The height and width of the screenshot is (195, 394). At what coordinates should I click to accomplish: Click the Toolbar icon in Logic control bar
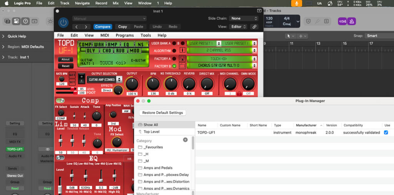click(x=34, y=21)
